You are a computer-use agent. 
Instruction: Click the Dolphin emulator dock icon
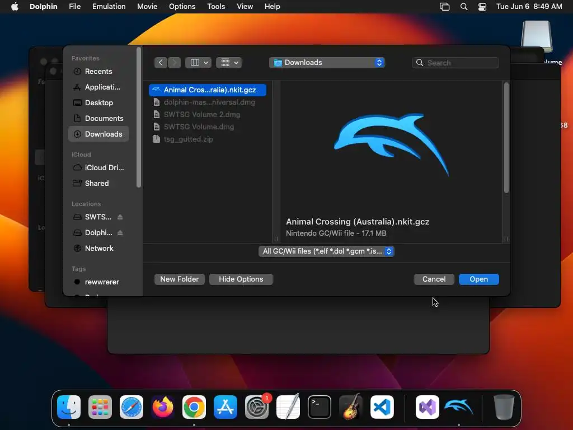tap(459, 407)
